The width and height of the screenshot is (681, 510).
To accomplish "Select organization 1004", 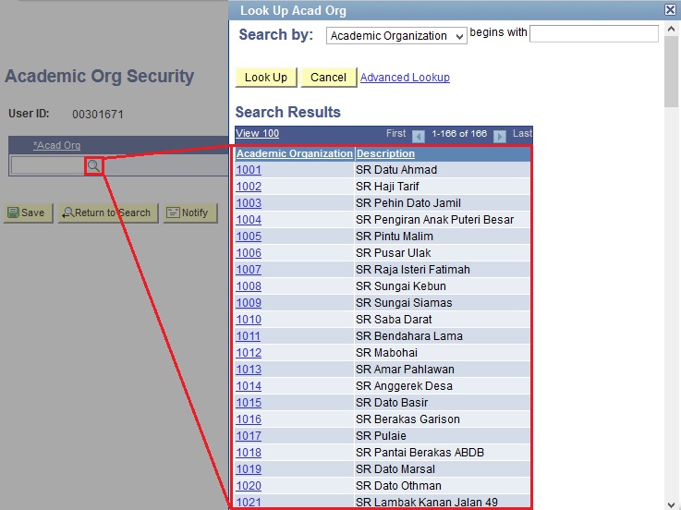I will [x=249, y=220].
